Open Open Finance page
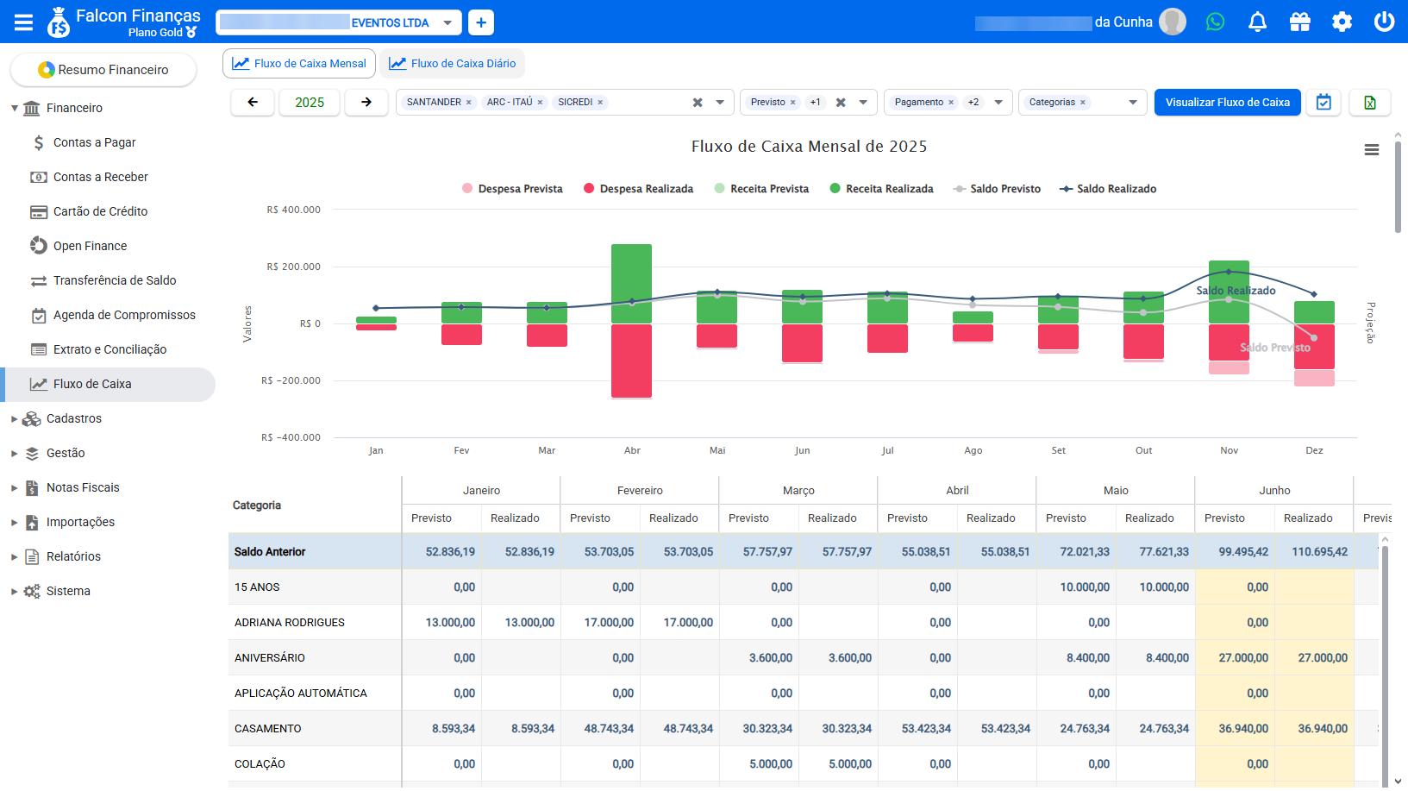This screenshot has height=791, width=1408. click(x=90, y=246)
